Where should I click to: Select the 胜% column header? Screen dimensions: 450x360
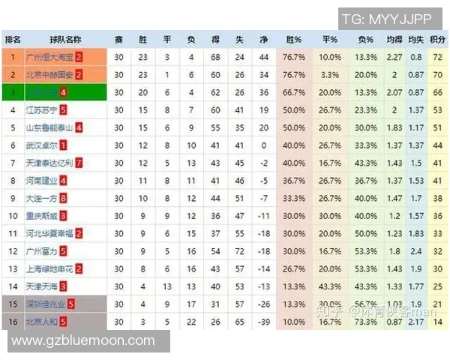point(294,40)
